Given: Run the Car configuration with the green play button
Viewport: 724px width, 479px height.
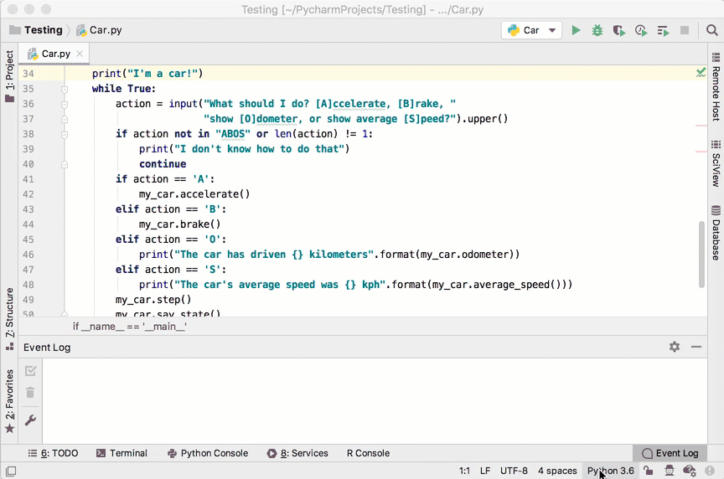Looking at the screenshot, I should (576, 30).
